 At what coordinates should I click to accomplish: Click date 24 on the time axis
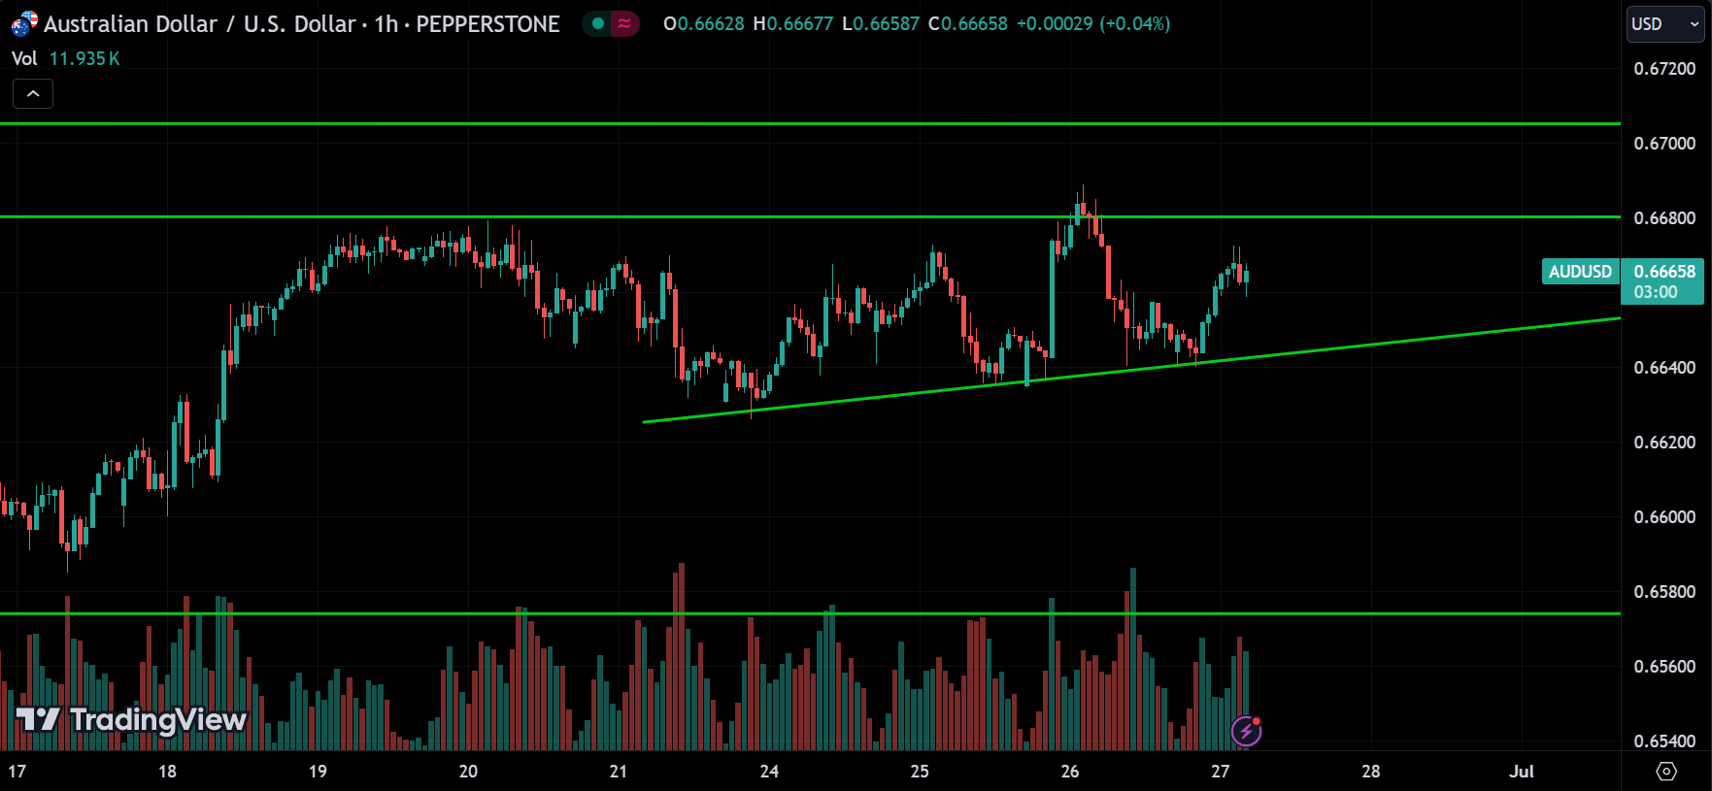(769, 772)
